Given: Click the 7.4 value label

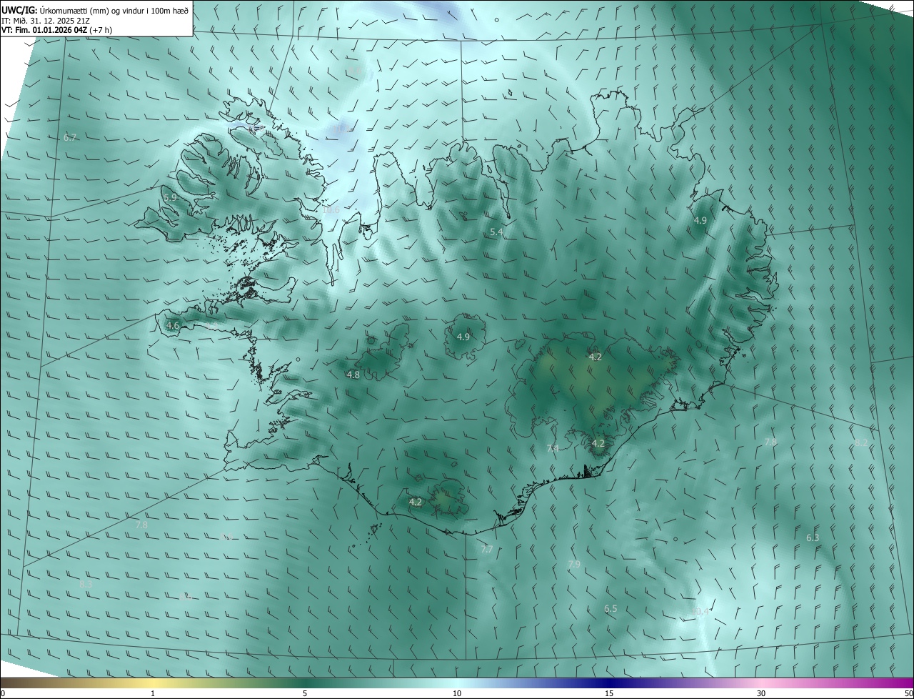Looking at the screenshot, I should tap(553, 448).
